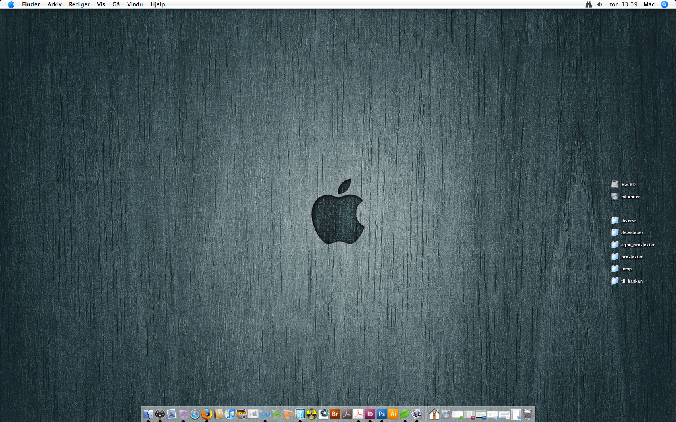Restore minimized InDesign window in Dock
This screenshot has height=422, width=676.
(x=469, y=414)
